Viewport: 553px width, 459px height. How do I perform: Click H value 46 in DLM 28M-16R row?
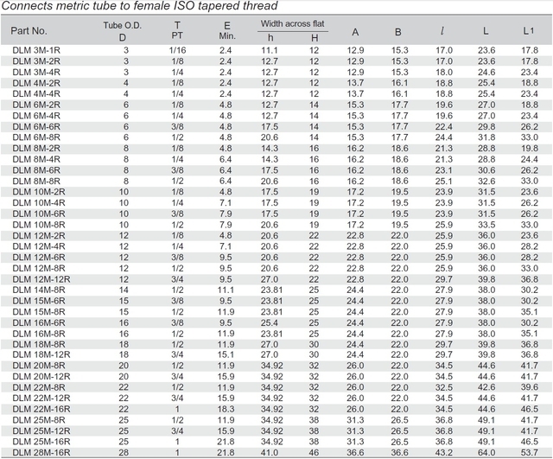pyautogui.click(x=314, y=453)
